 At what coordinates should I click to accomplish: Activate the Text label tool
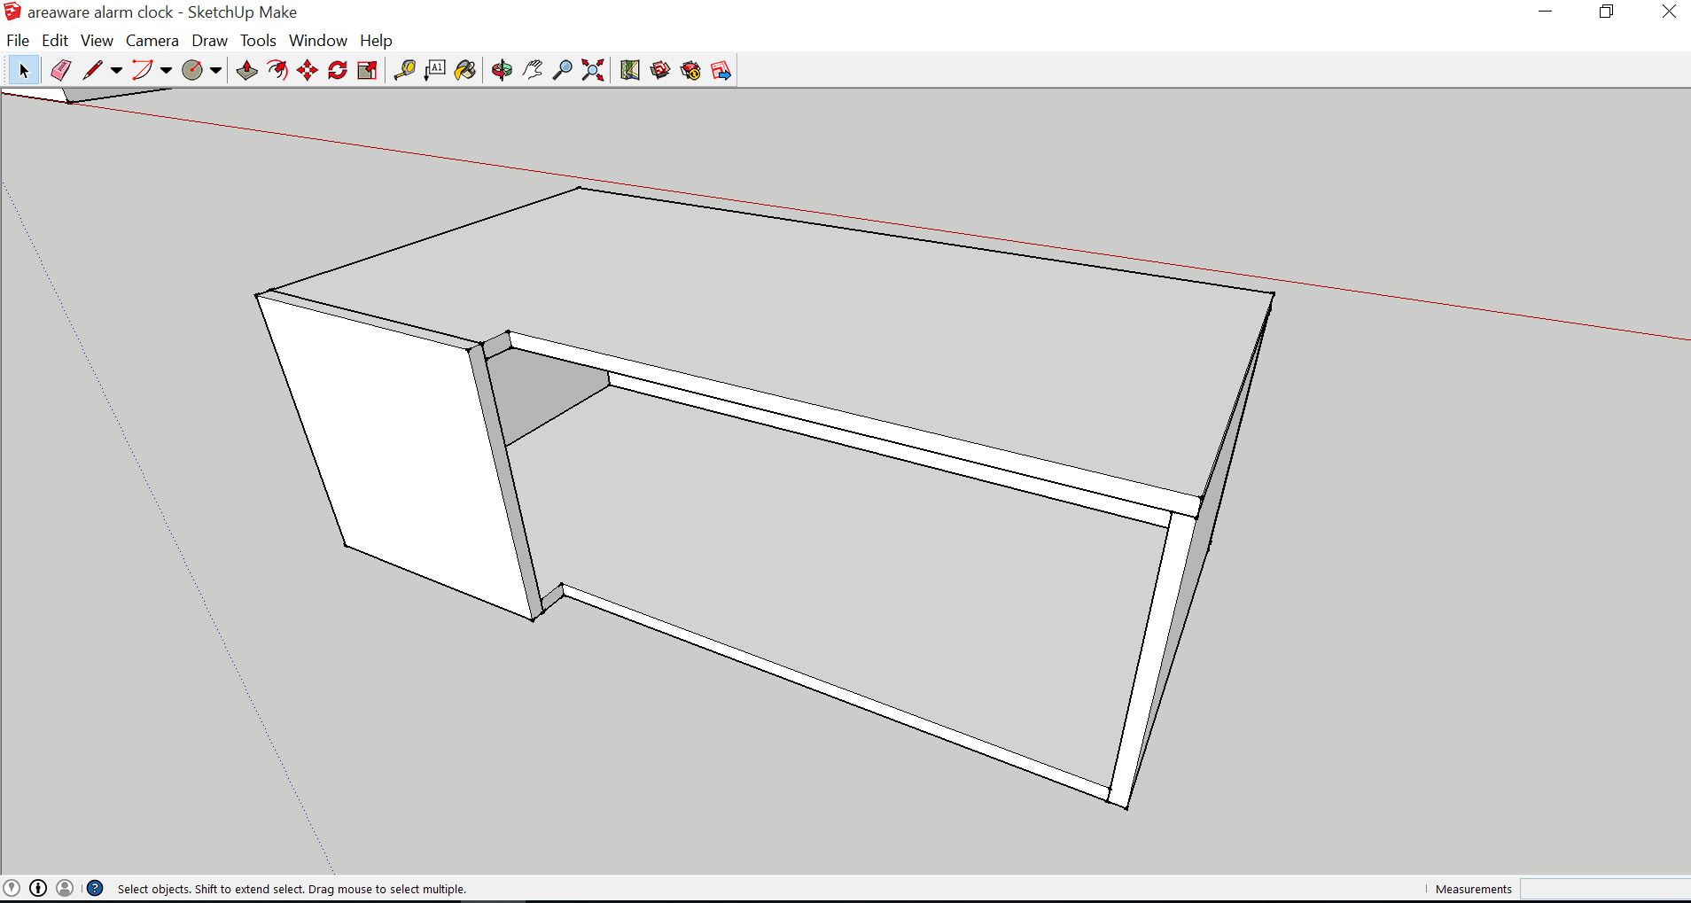[x=435, y=70]
